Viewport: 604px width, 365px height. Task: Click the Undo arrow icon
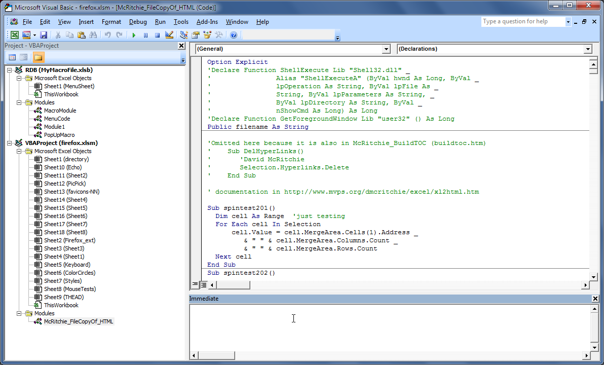tap(107, 35)
